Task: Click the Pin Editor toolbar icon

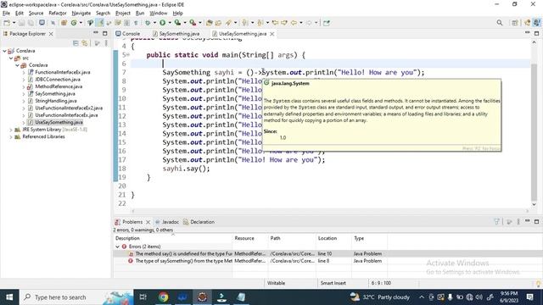Action: click(x=326, y=23)
